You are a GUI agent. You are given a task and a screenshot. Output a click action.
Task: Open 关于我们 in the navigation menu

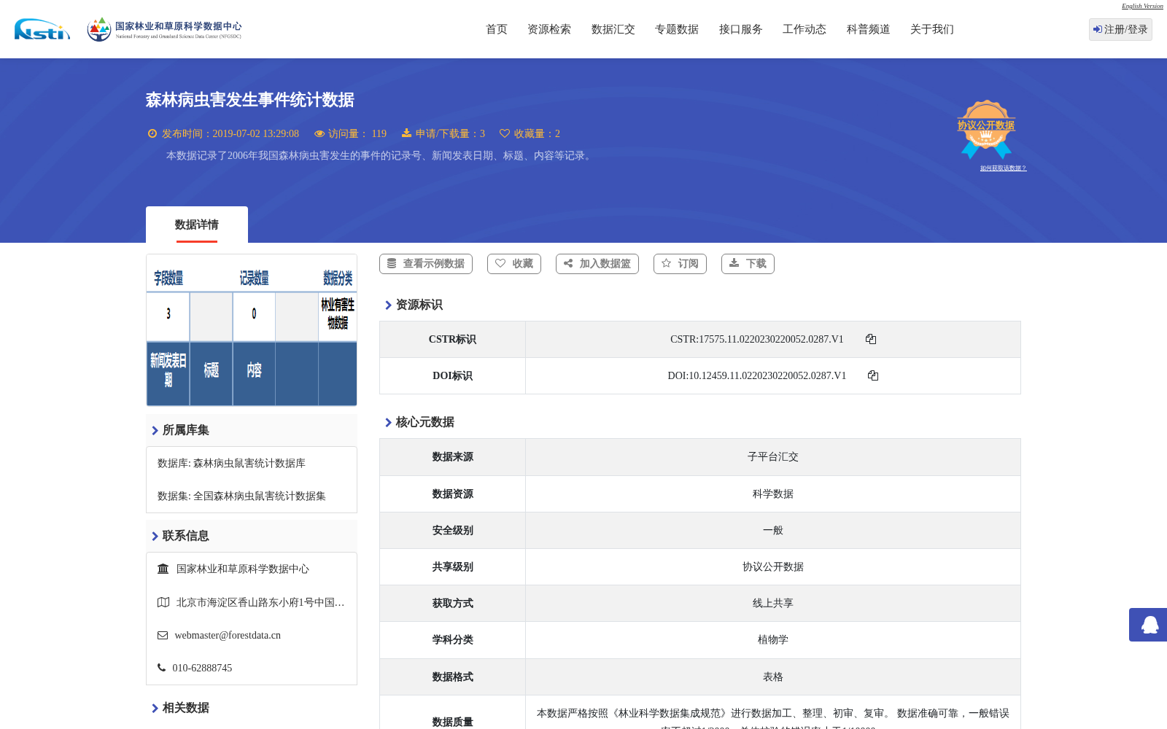[932, 29]
